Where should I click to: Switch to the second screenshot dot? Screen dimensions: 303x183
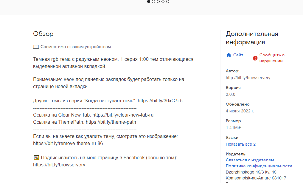click(x=153, y=1)
